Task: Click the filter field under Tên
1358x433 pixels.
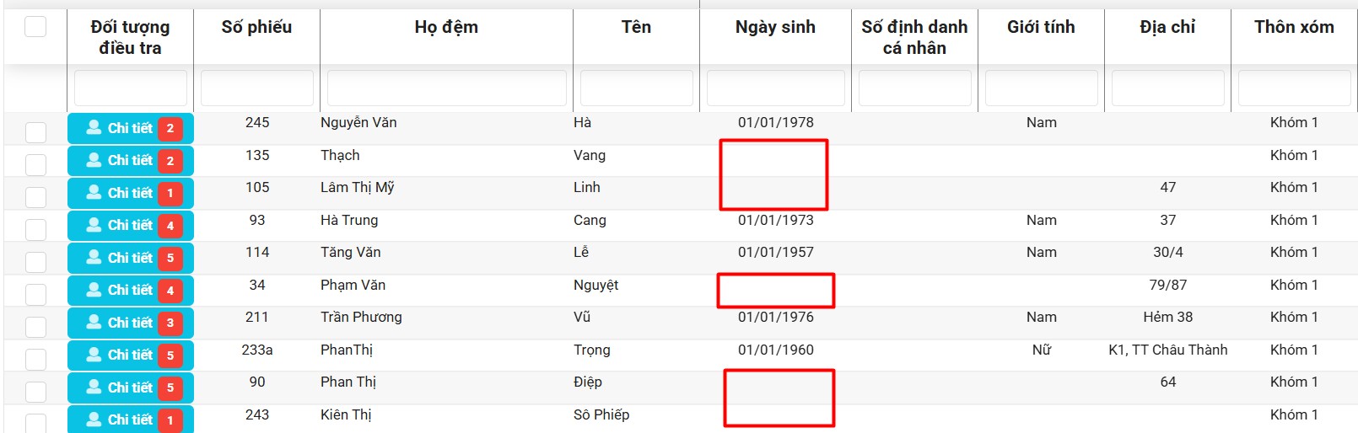Action: [x=636, y=88]
